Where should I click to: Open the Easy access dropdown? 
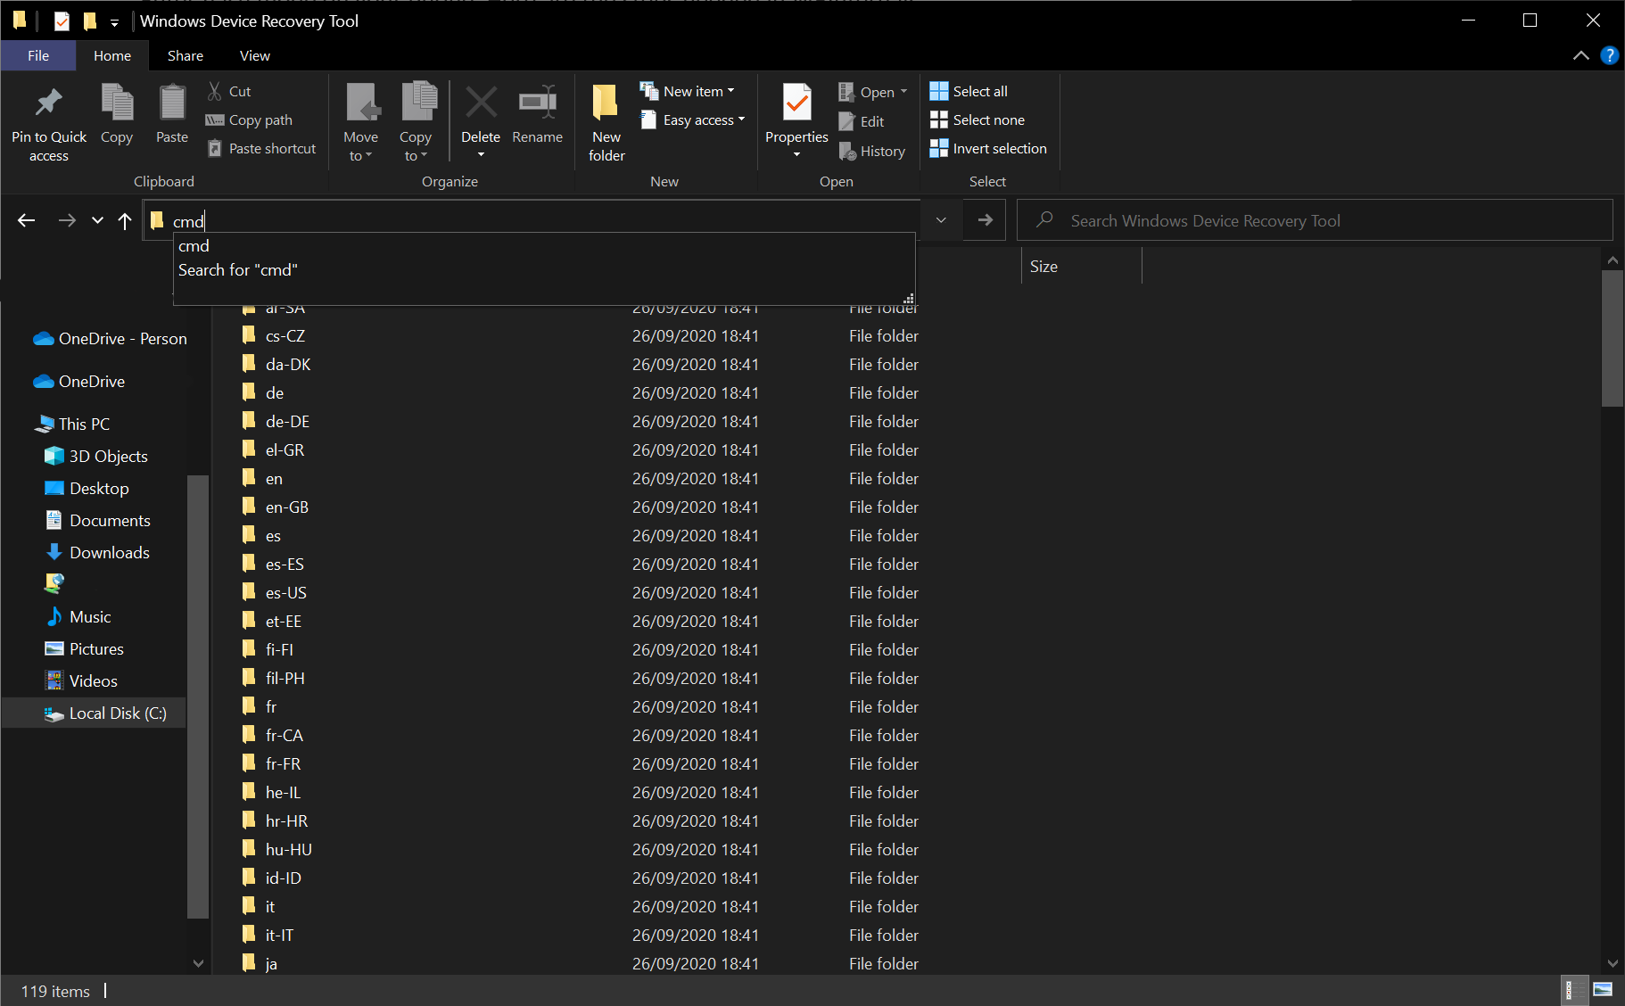pos(694,120)
